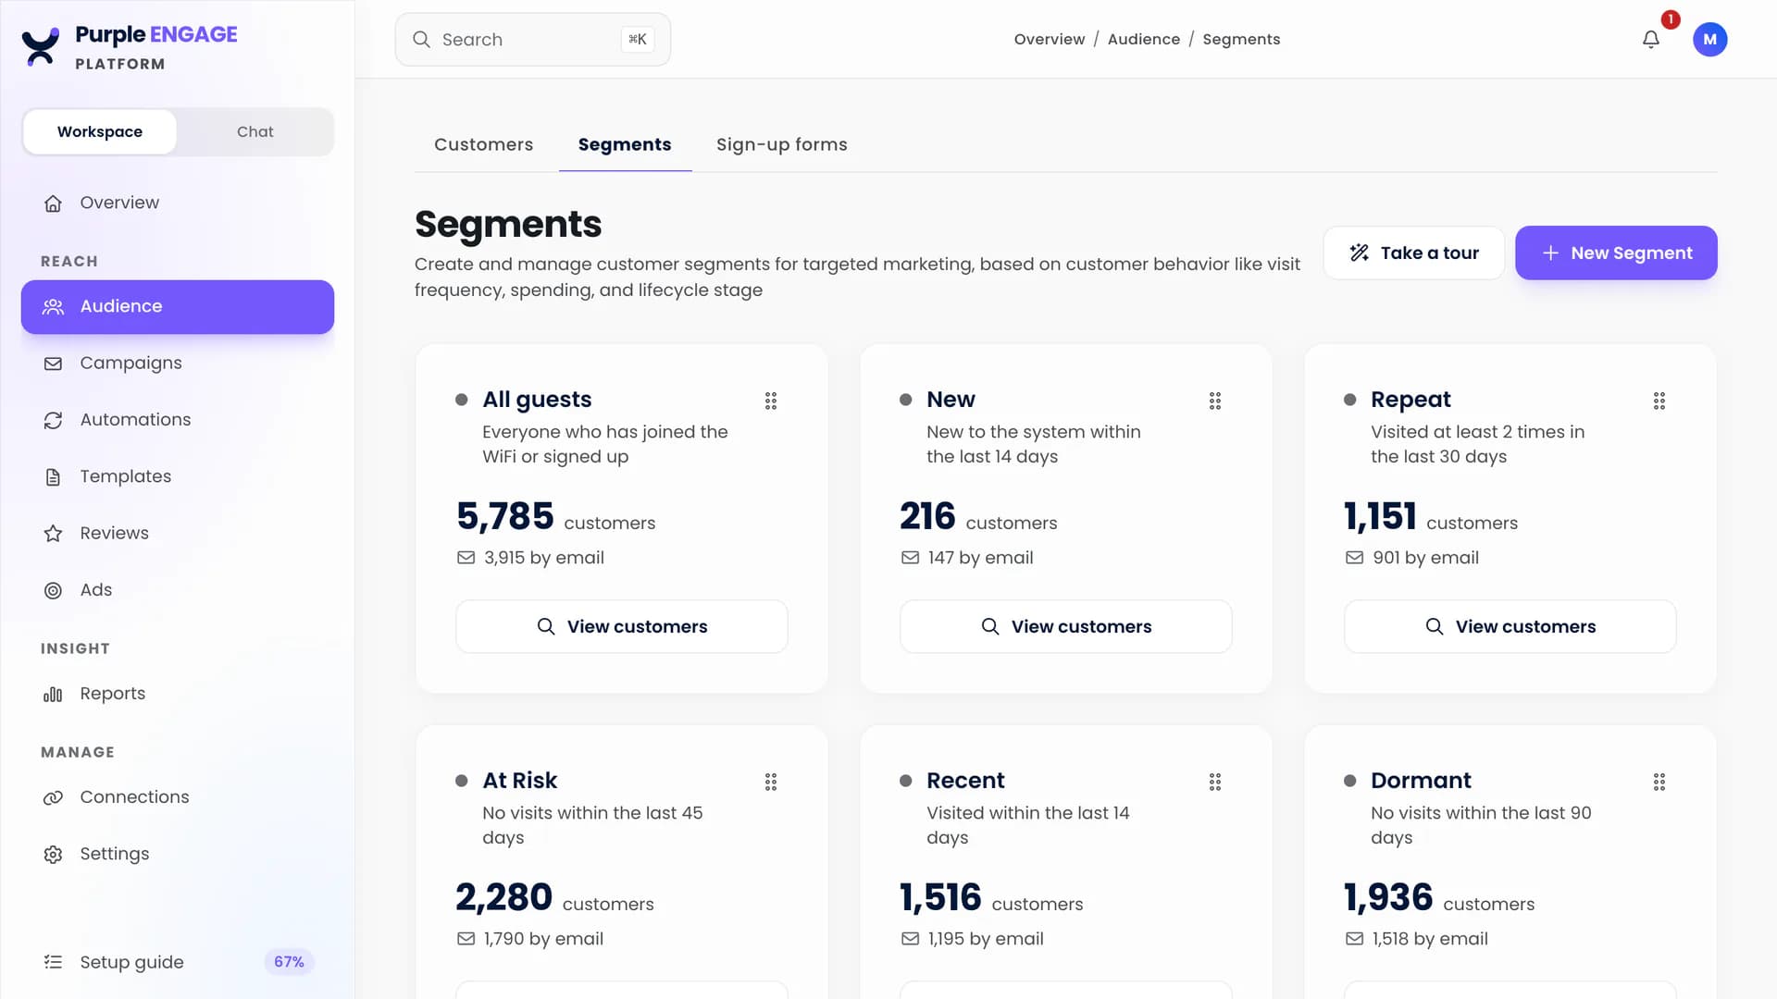Open the notifications bell
Screen dimensions: 1777x999
point(1650,40)
